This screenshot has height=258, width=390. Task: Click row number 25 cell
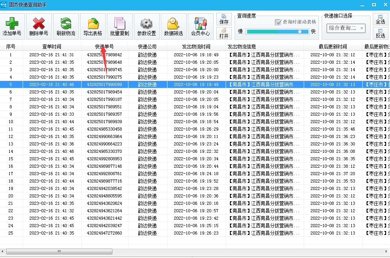pyautogui.click(x=11, y=233)
